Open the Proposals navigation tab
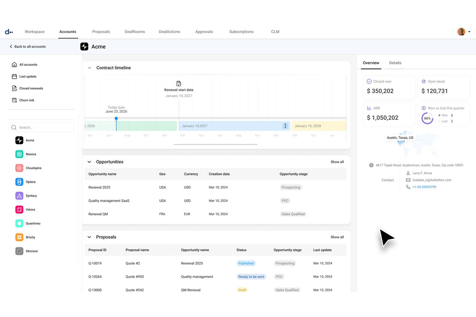 tap(101, 32)
